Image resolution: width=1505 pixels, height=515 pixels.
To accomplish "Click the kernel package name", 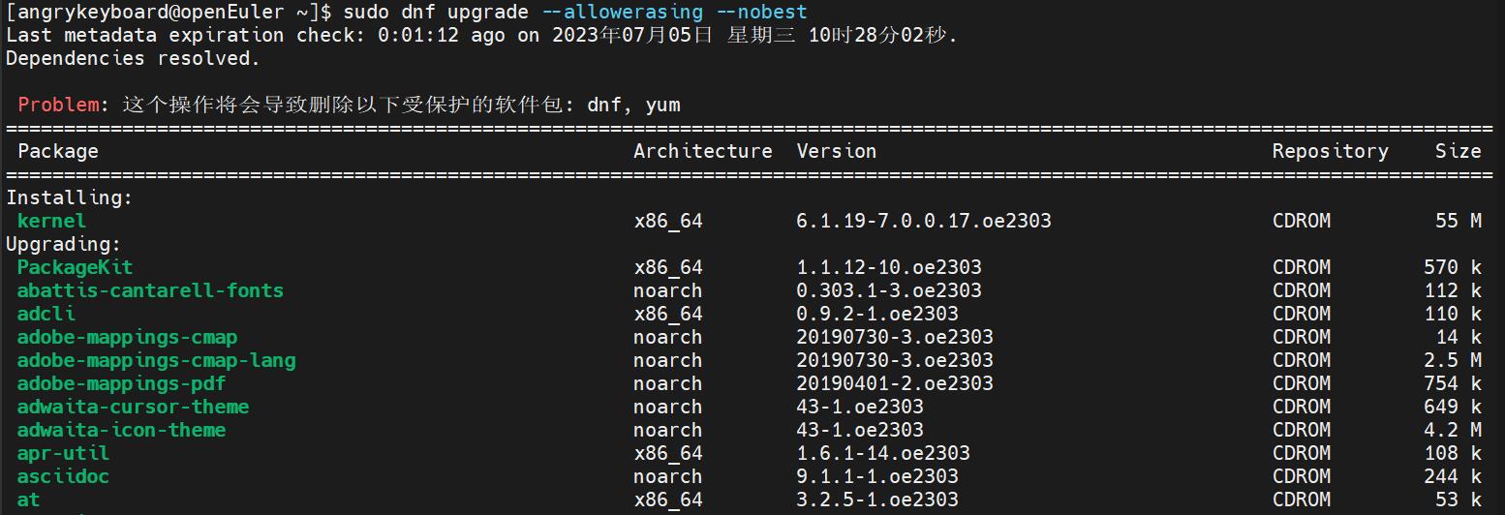I will 51,221.
